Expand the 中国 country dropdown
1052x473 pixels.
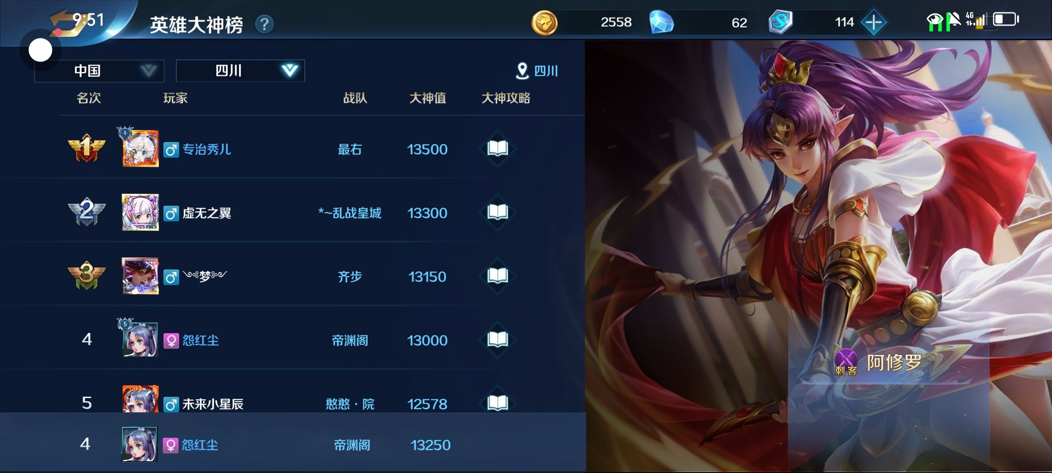coord(99,71)
